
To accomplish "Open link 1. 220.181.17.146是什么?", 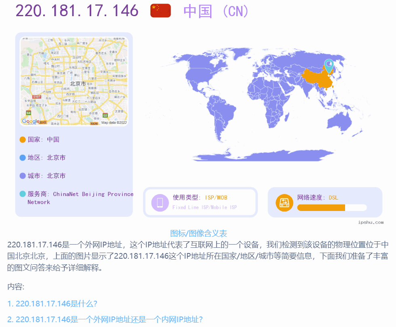I will click(52, 304).
